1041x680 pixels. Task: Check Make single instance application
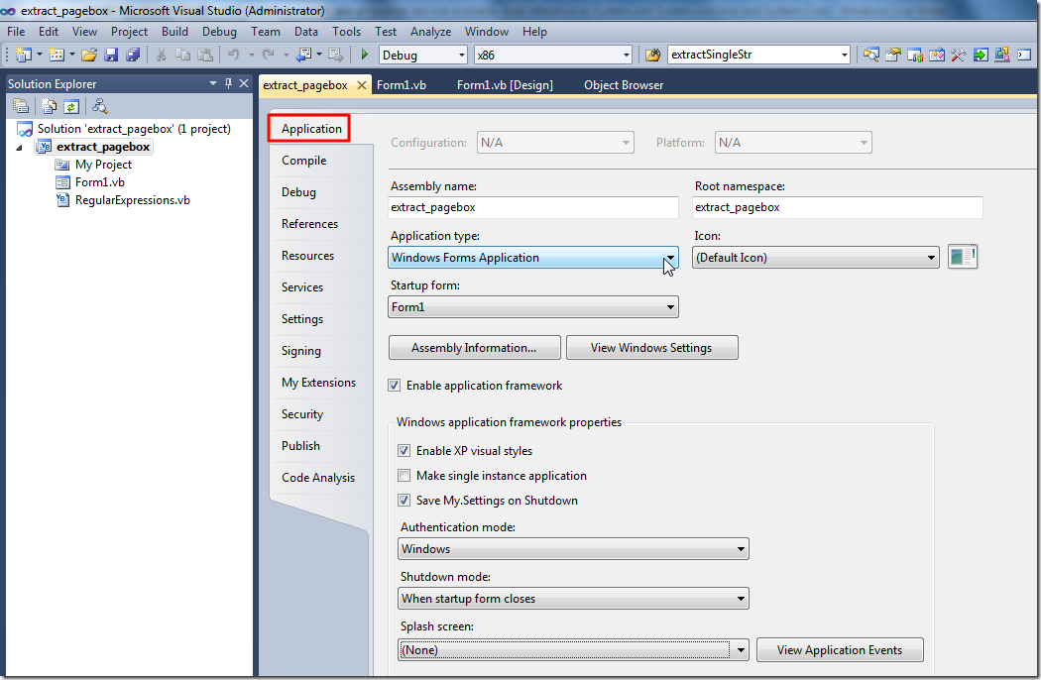[x=404, y=476]
